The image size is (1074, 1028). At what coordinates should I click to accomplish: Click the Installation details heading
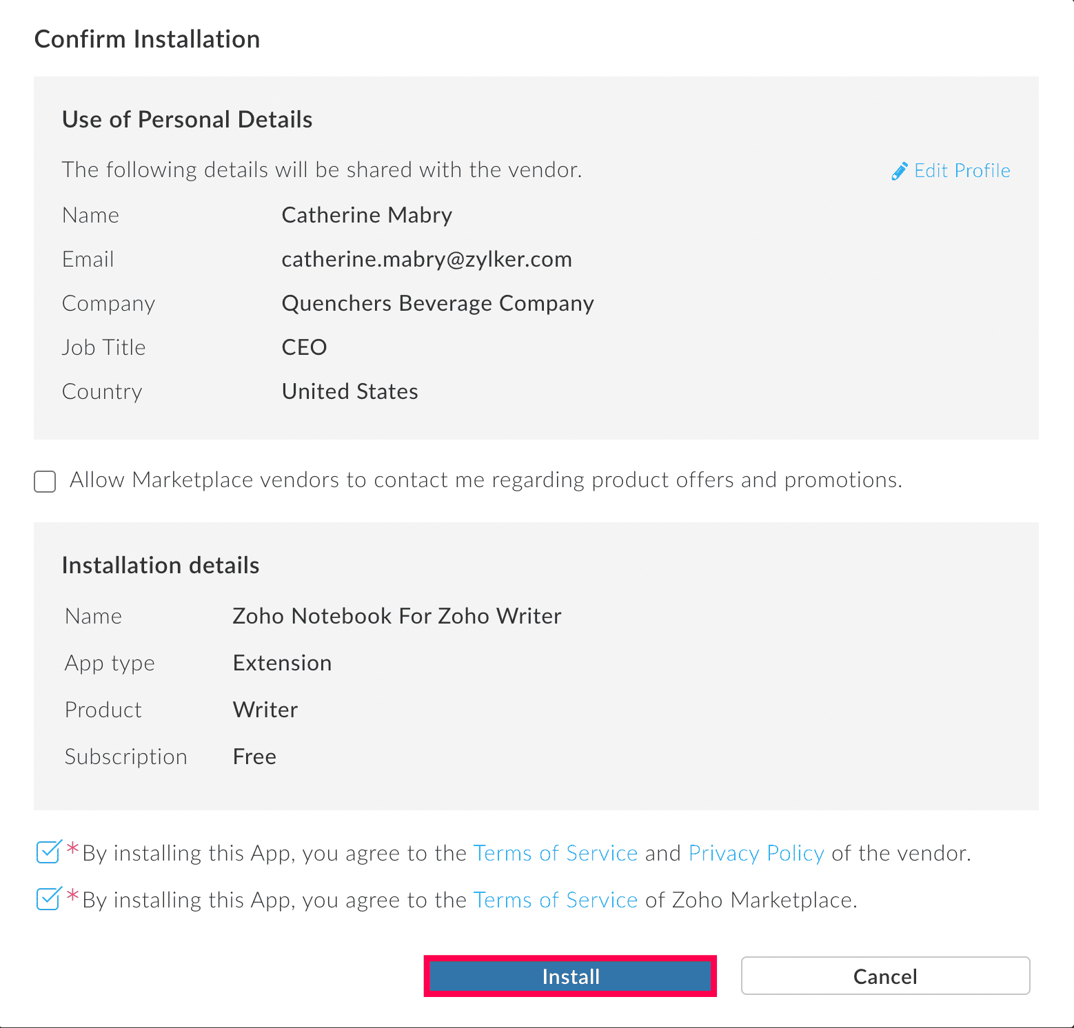tap(161, 565)
